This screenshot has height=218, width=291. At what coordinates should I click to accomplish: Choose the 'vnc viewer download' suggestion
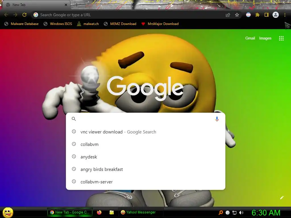[x=145, y=132]
